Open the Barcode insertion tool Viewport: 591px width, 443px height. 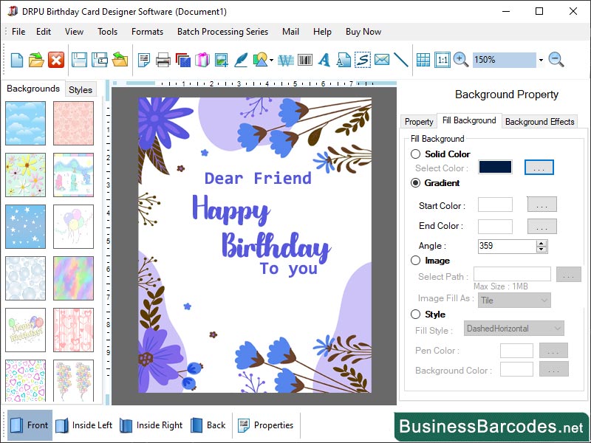[x=304, y=60]
